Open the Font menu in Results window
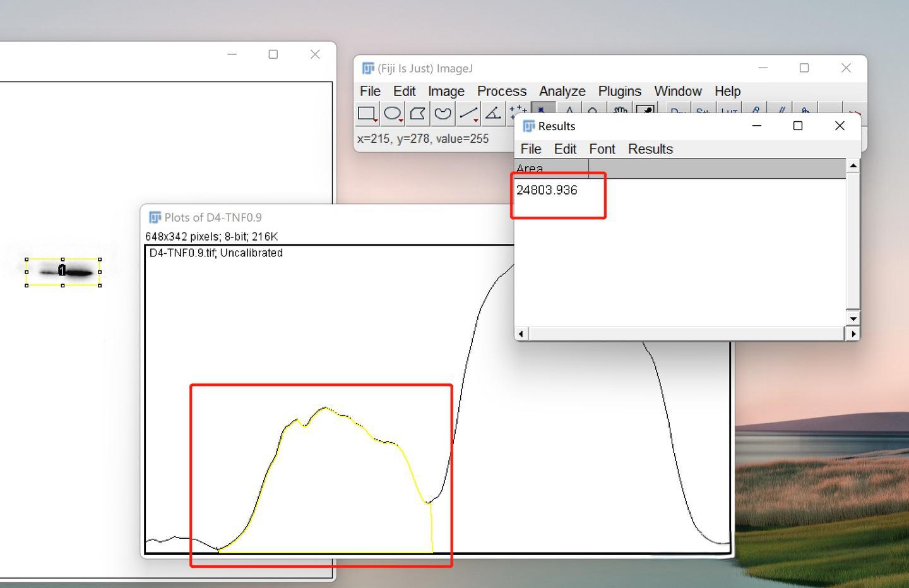This screenshot has width=909, height=588. coord(602,149)
